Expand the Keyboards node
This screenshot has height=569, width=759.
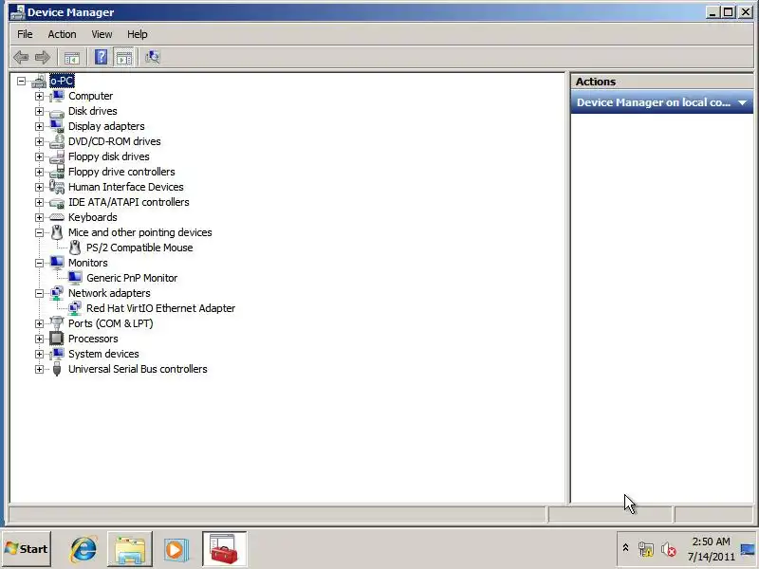coord(39,218)
